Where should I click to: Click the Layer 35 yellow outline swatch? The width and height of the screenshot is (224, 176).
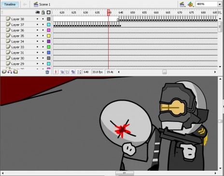point(49,36)
